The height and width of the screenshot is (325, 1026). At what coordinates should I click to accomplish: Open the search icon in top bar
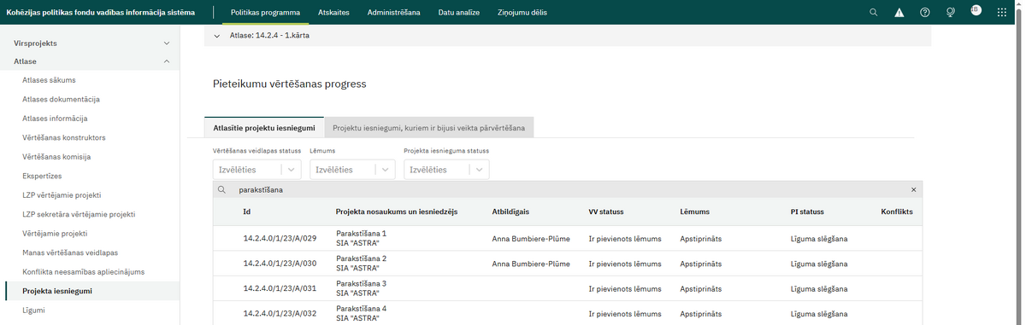(x=873, y=13)
